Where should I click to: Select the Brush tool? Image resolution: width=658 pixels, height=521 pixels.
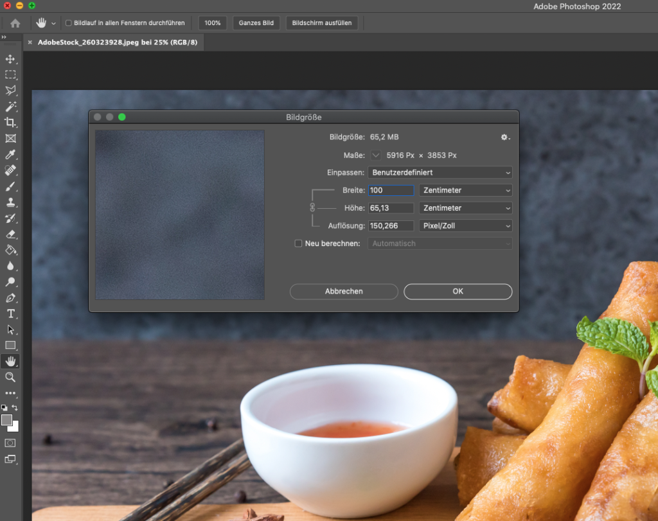point(10,186)
